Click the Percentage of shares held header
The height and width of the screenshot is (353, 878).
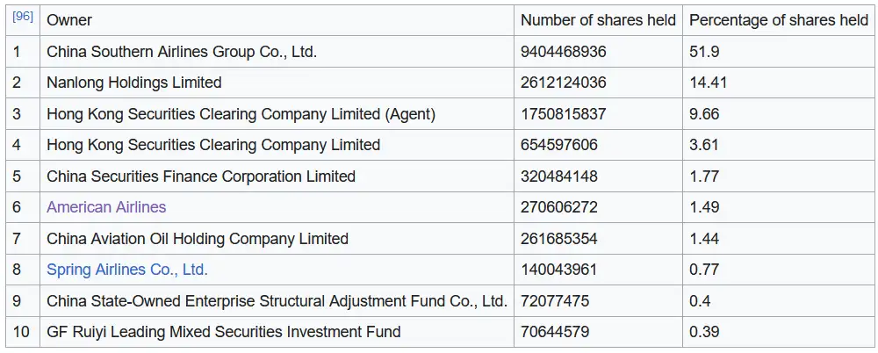(779, 20)
